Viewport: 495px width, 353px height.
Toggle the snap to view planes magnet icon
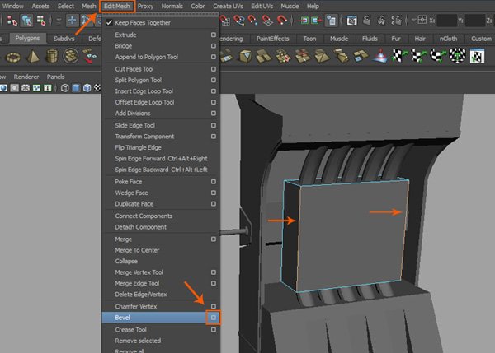click(267, 21)
